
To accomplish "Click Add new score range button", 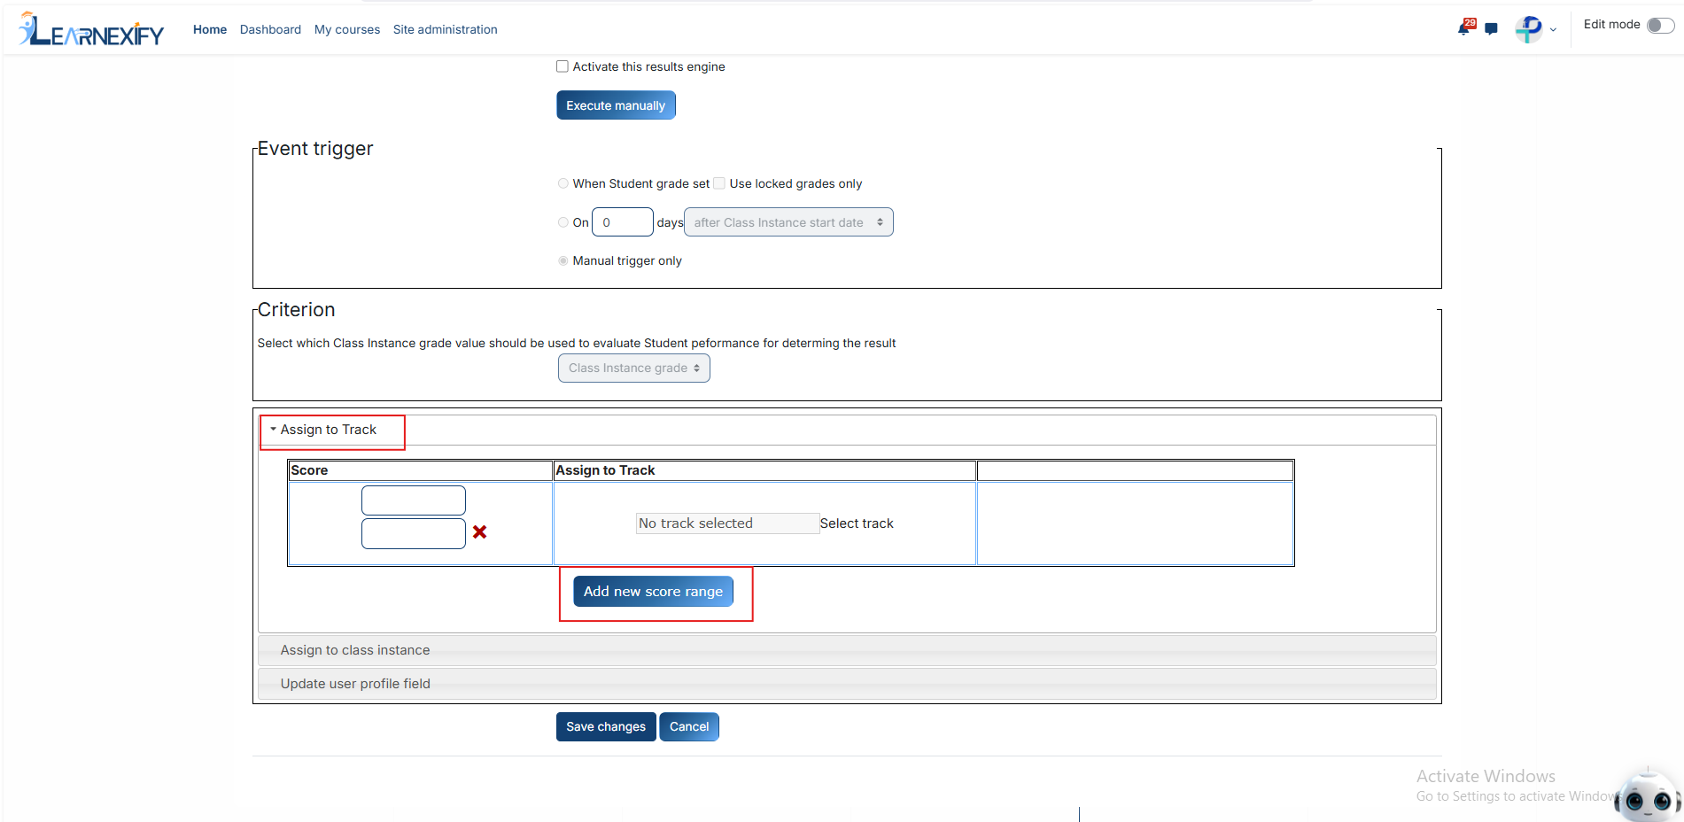I will [x=653, y=592].
